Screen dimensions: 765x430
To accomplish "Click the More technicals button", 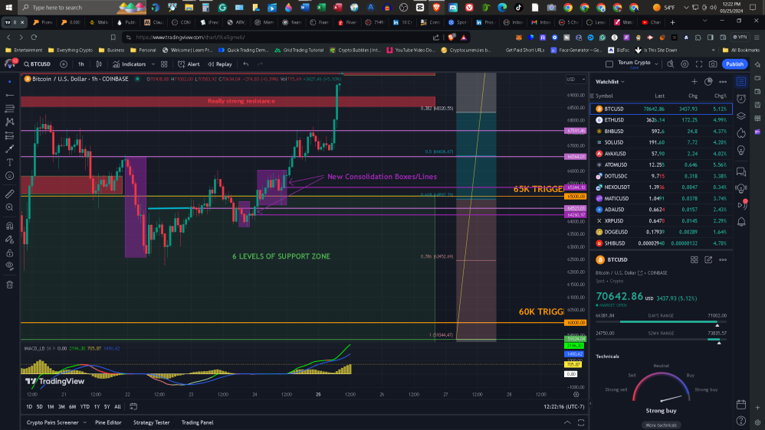I will tap(661, 425).
